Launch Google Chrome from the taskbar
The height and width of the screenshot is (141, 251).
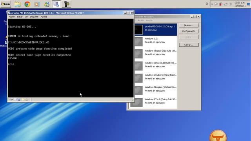27,4
